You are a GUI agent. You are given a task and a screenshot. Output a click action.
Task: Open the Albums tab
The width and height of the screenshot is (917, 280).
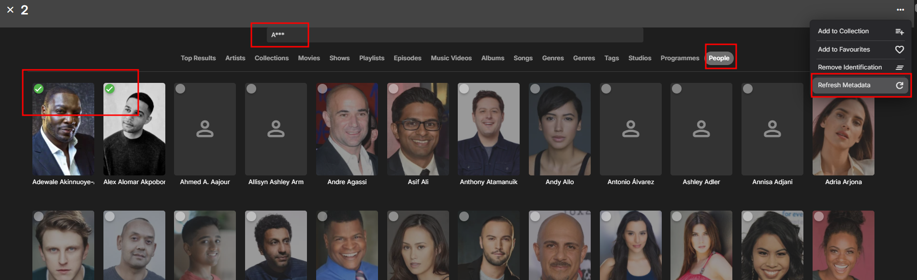click(493, 58)
